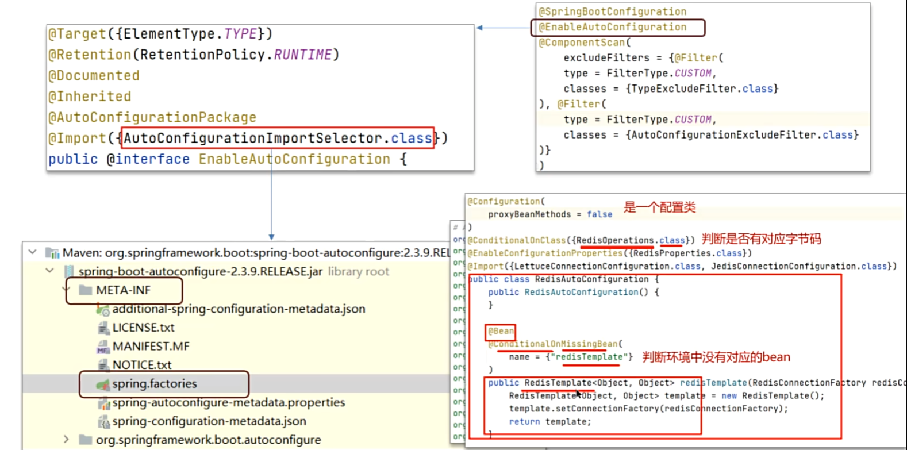Click the MANIFEST.MF file icon

pos(103,347)
